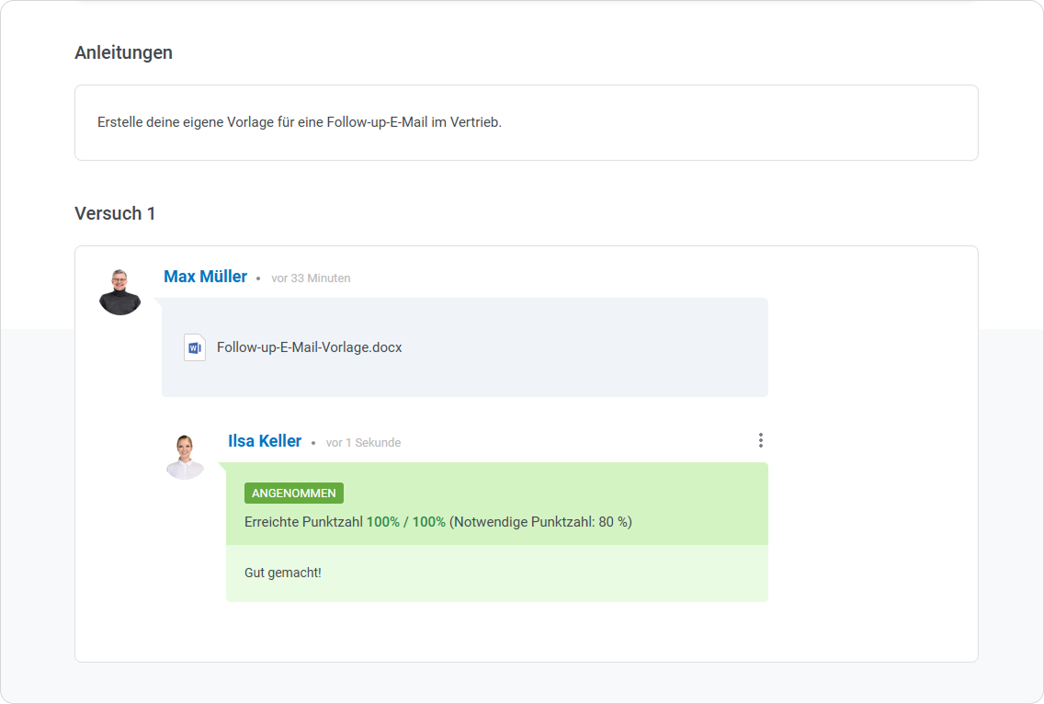Click the "Notwendige Punktzahl: 80 %" text

click(540, 522)
